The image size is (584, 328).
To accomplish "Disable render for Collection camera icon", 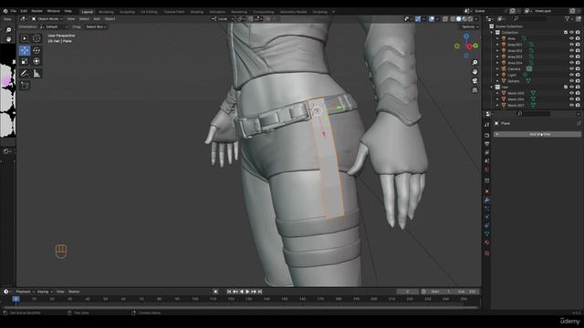I will point(578,33).
